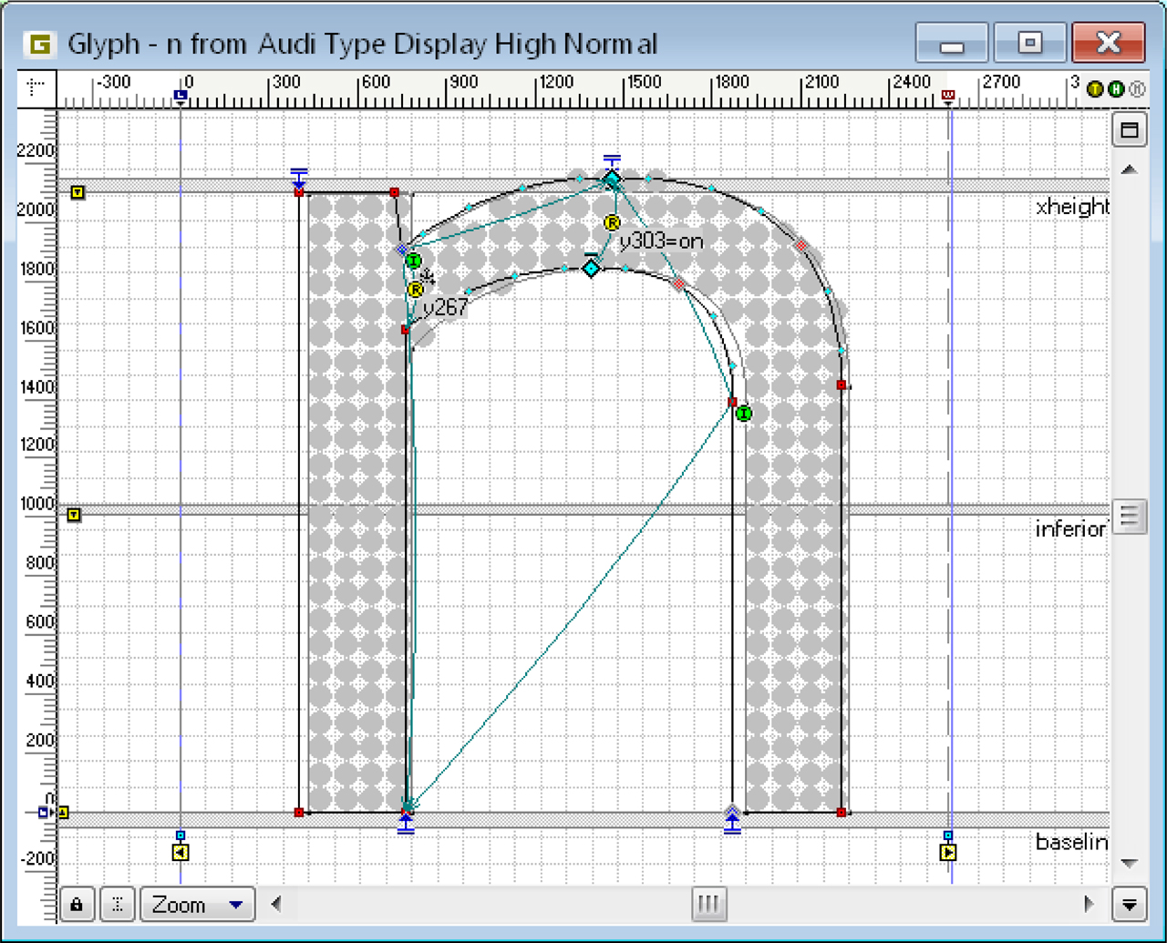Click the 1000 mark on vertical ruler

point(38,504)
